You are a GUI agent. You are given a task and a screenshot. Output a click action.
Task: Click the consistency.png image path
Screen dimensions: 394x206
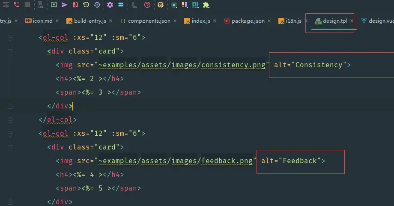(x=182, y=65)
